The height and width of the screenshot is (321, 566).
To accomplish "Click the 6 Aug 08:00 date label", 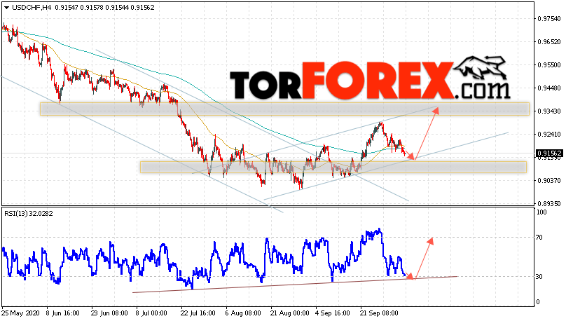I will coord(243,313).
